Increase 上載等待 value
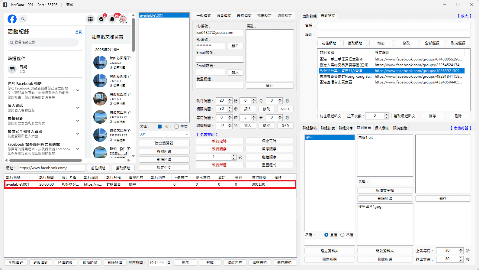The height and width of the screenshot is (270, 479). [x=461, y=249]
